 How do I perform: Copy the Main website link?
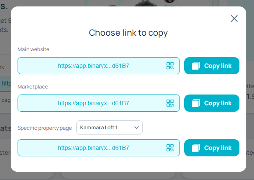pyautogui.click(x=212, y=66)
